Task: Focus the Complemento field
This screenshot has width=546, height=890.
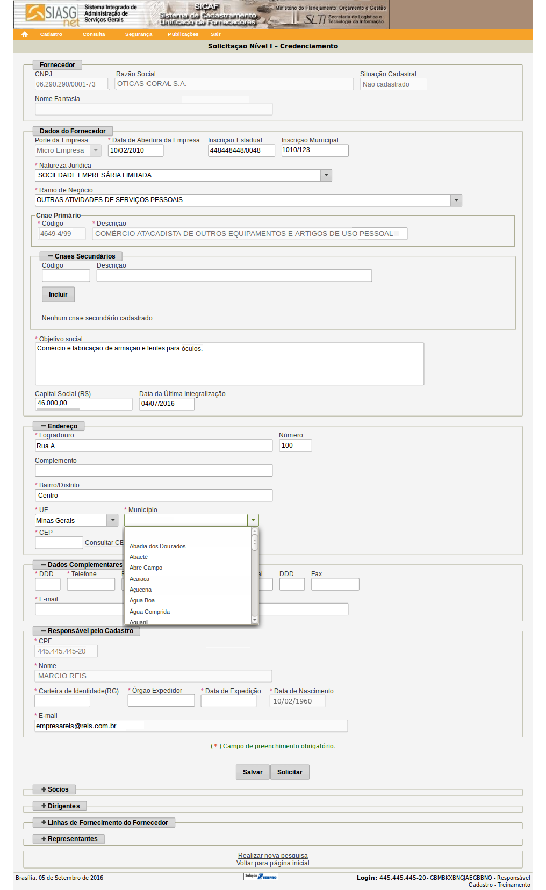Action: (154, 470)
